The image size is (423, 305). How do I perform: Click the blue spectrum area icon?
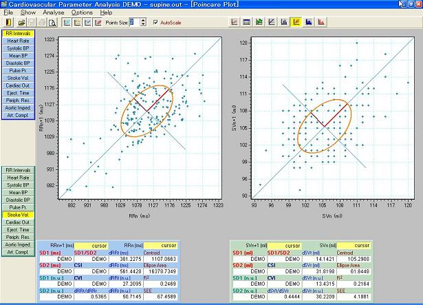(x=309, y=22)
